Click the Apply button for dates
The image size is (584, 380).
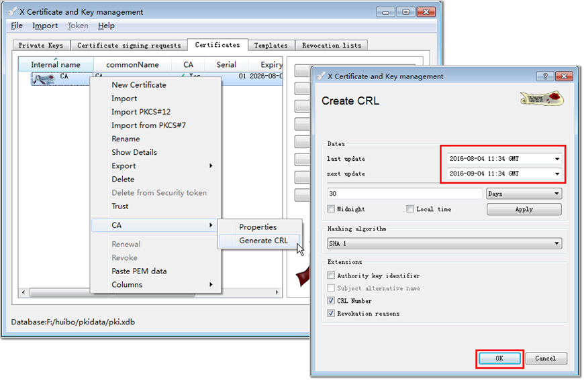tap(524, 209)
